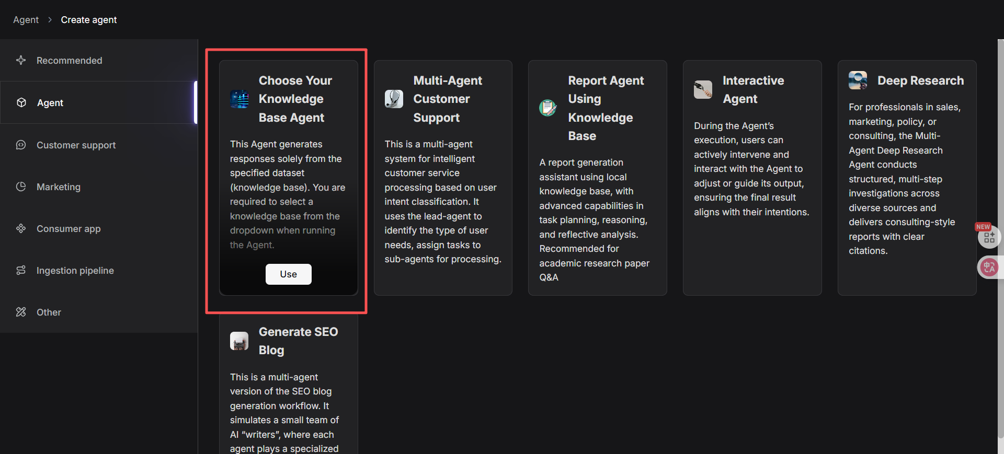
Task: Click the Recommended sparkle icon in sidebar
Action: [21, 60]
